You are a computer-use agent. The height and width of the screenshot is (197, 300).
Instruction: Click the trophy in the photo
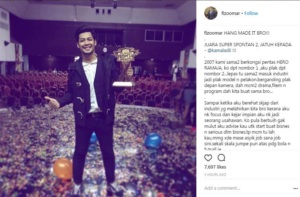coord(124,67)
